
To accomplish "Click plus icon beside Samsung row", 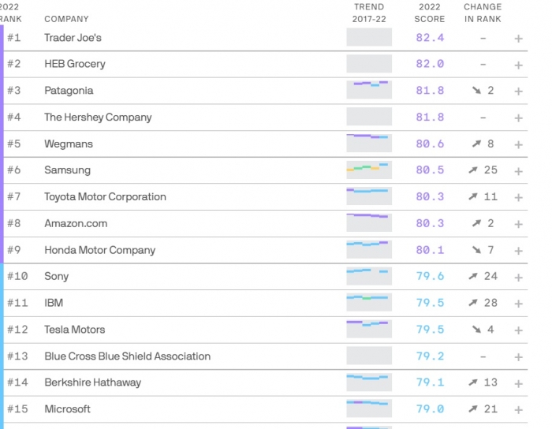I will click(x=518, y=171).
